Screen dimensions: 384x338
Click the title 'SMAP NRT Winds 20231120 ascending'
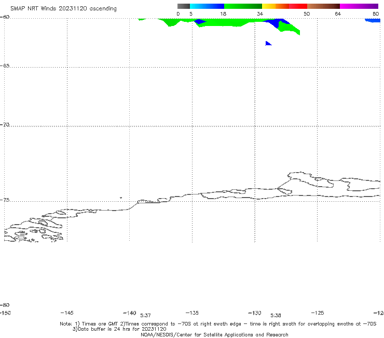[63, 9]
